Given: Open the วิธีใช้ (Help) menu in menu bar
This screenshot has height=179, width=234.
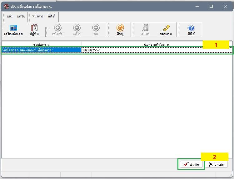Looking at the screenshot, I should pyautogui.click(x=51, y=16).
